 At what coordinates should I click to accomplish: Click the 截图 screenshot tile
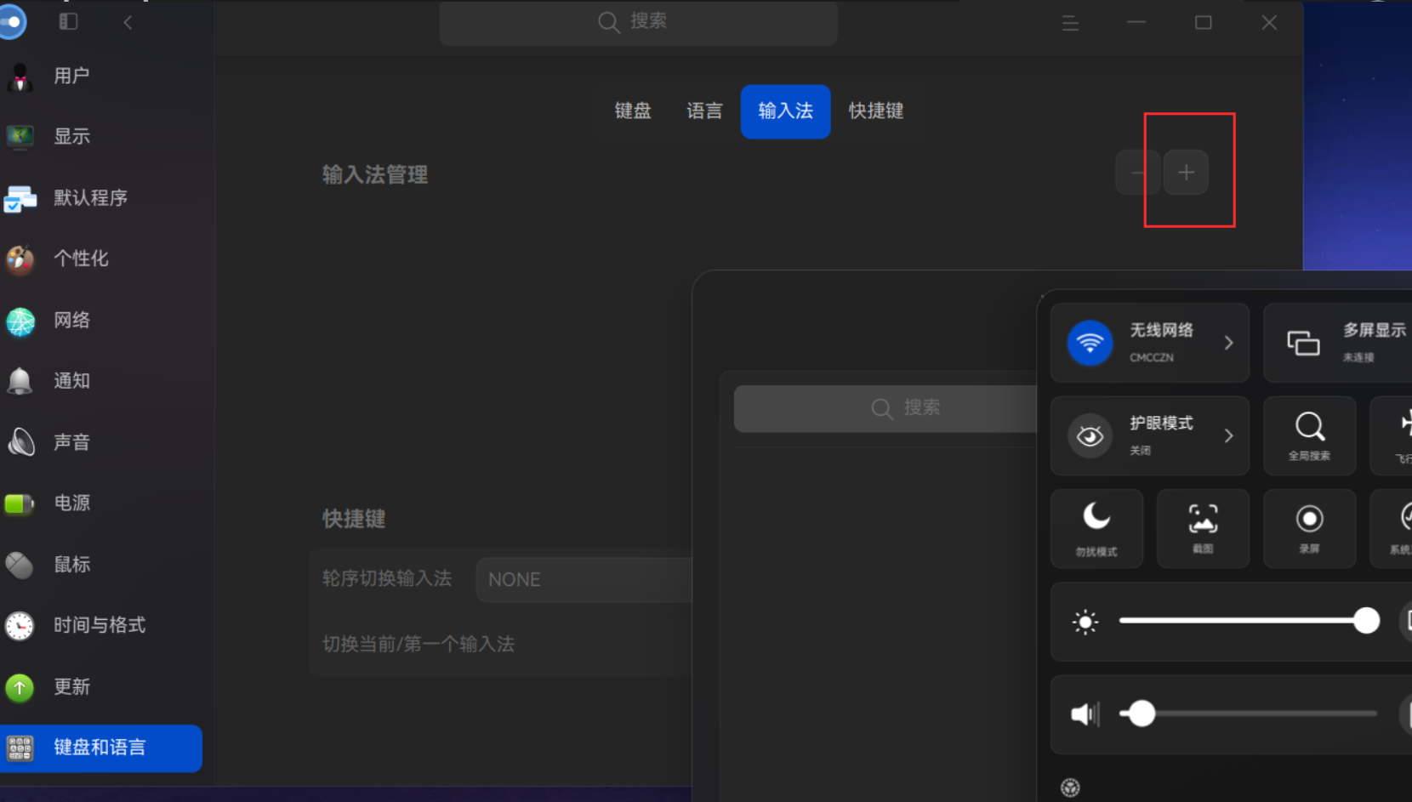coord(1203,529)
